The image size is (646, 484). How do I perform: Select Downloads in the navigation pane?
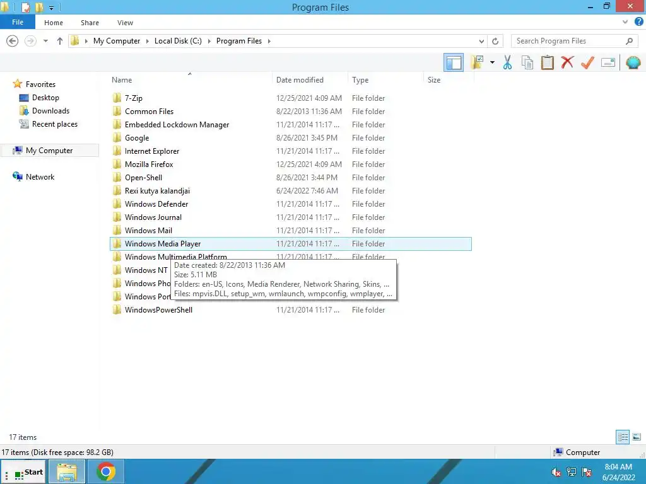coord(50,111)
